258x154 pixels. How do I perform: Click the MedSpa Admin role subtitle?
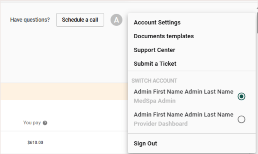[x=154, y=101]
